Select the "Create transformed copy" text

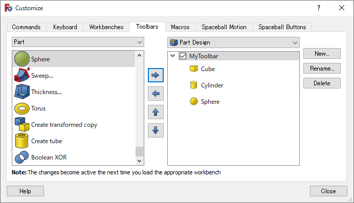(x=64, y=125)
